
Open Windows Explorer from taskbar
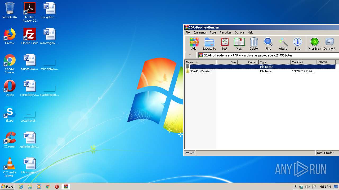pyautogui.click(x=30, y=187)
